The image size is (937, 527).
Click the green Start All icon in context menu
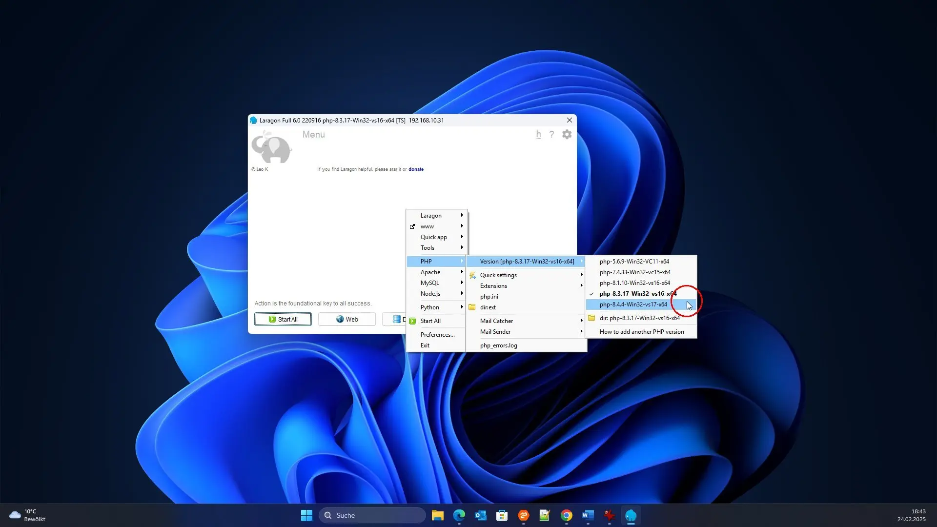point(412,321)
